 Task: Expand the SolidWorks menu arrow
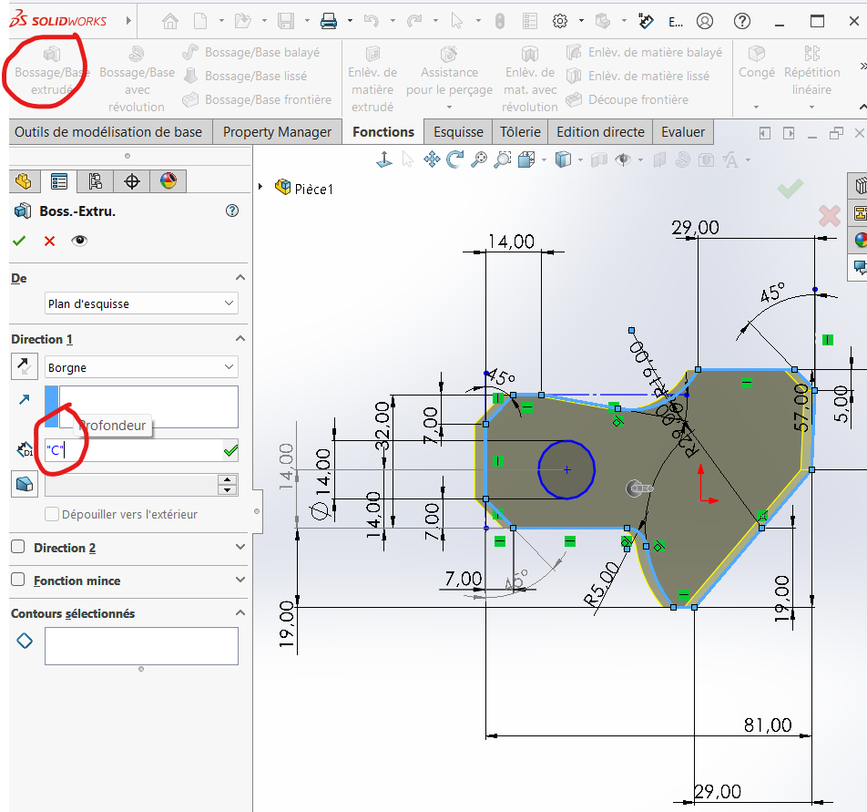128,21
